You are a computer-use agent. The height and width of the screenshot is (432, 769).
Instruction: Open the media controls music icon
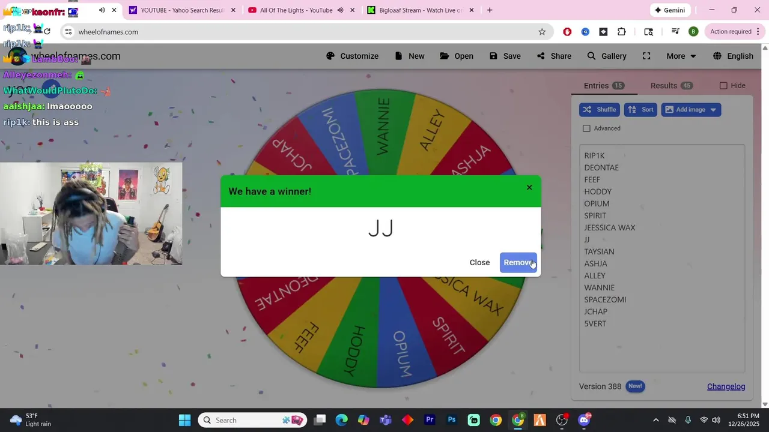coord(675,32)
